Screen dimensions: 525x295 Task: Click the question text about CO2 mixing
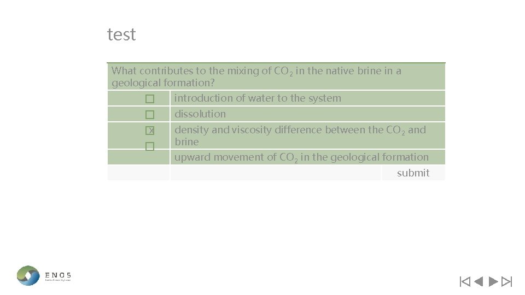(x=256, y=76)
